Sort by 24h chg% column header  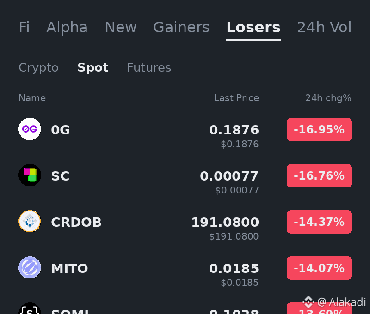tap(328, 98)
